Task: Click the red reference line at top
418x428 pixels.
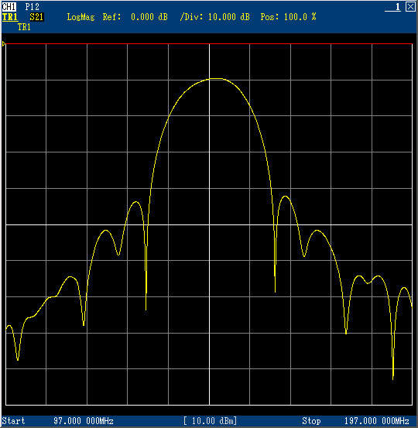Action: (x=209, y=43)
